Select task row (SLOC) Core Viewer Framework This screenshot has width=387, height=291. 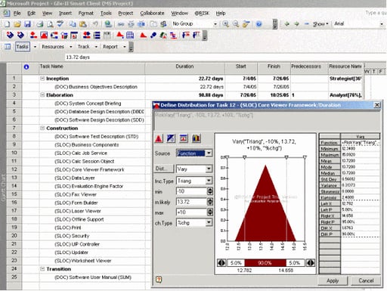pos(89,169)
